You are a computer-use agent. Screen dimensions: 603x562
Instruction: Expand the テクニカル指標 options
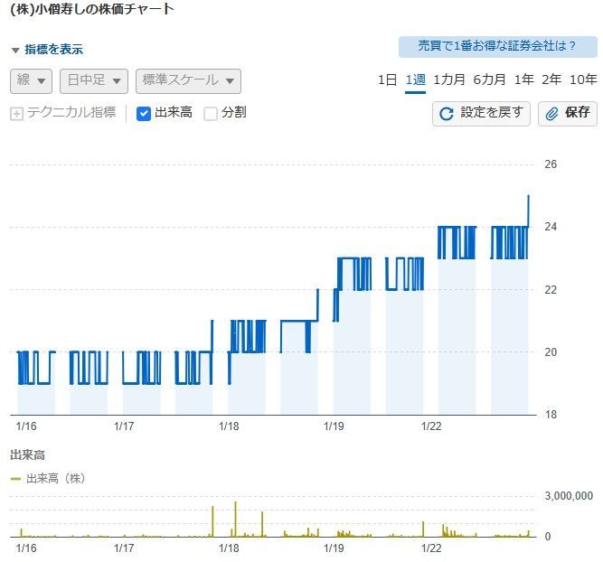[x=71, y=113]
